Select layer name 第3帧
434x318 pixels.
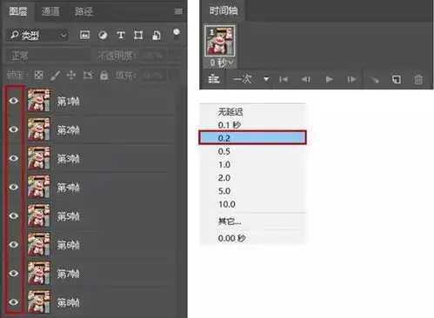tap(68, 159)
